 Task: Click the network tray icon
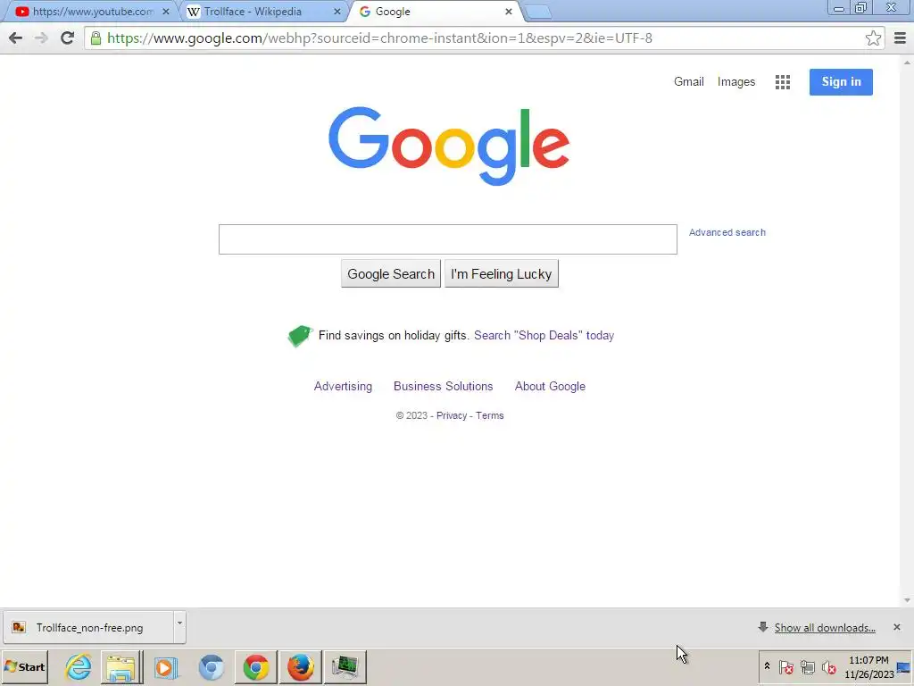807,666
